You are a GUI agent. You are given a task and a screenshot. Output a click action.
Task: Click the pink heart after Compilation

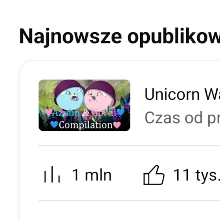117,125
